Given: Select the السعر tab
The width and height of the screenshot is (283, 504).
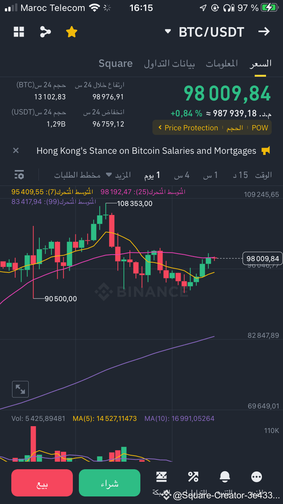Looking at the screenshot, I should point(260,63).
